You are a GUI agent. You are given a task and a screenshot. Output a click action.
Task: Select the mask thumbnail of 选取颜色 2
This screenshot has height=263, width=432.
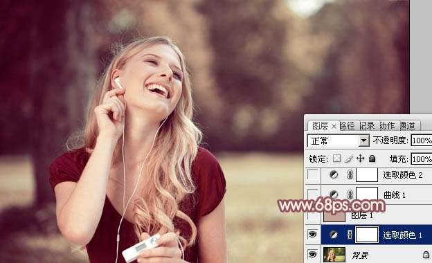(x=367, y=174)
